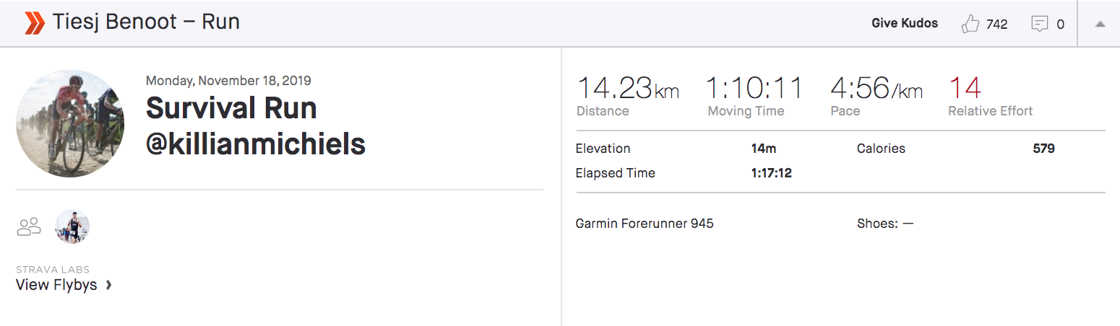
Task: Click the Tiesj Benoot – Run header title
Action: [146, 22]
